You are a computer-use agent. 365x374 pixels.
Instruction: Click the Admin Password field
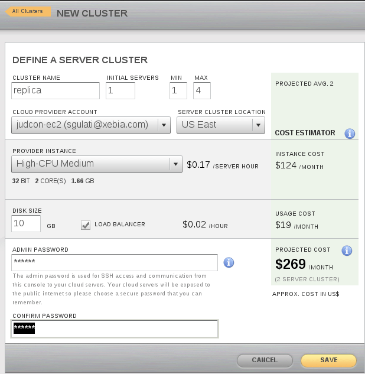(115, 262)
